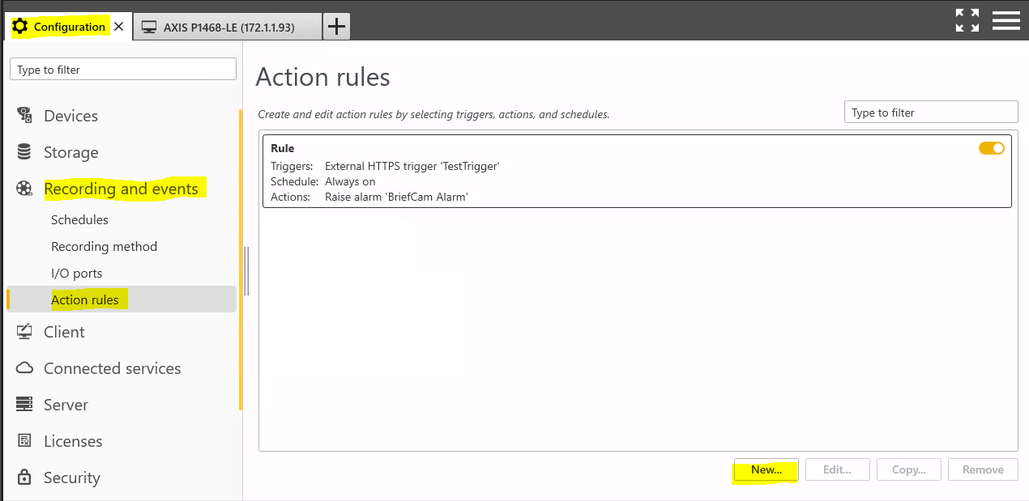Click the Licenses icon
Viewport: 1029px width, 501px height.
tap(24, 441)
